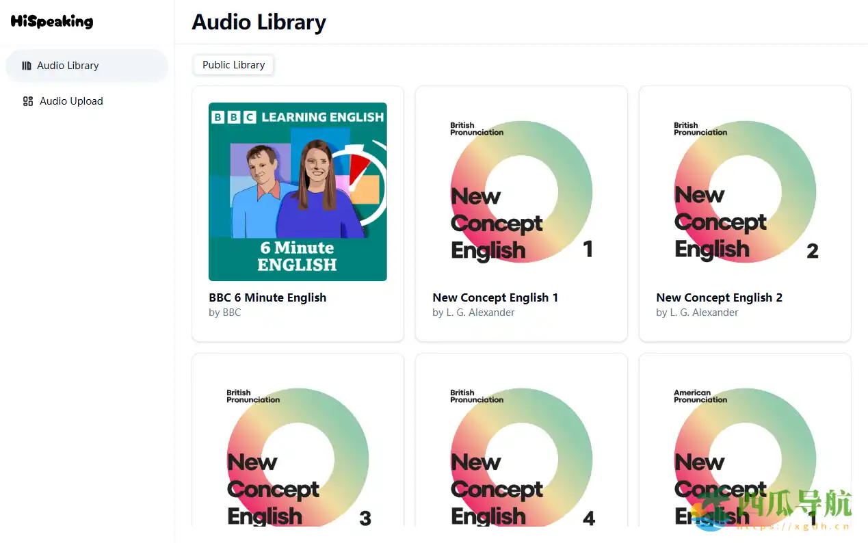Image resolution: width=868 pixels, height=543 pixels.
Task: Click the New Concept English 2 title
Action: pos(719,297)
